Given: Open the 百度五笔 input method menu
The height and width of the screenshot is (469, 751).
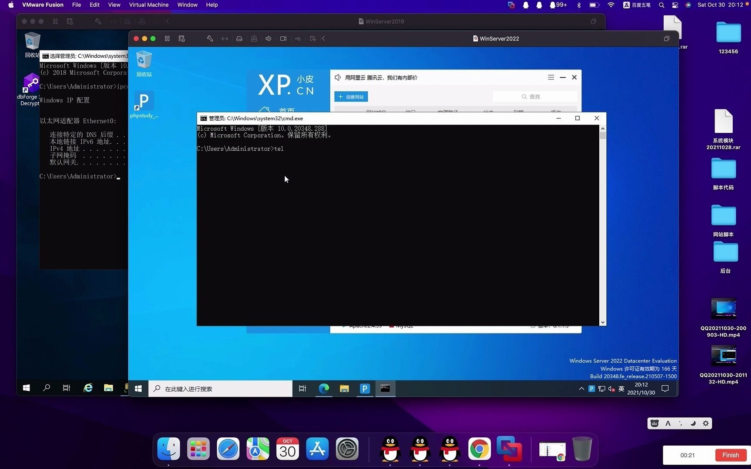Looking at the screenshot, I should 637,5.
